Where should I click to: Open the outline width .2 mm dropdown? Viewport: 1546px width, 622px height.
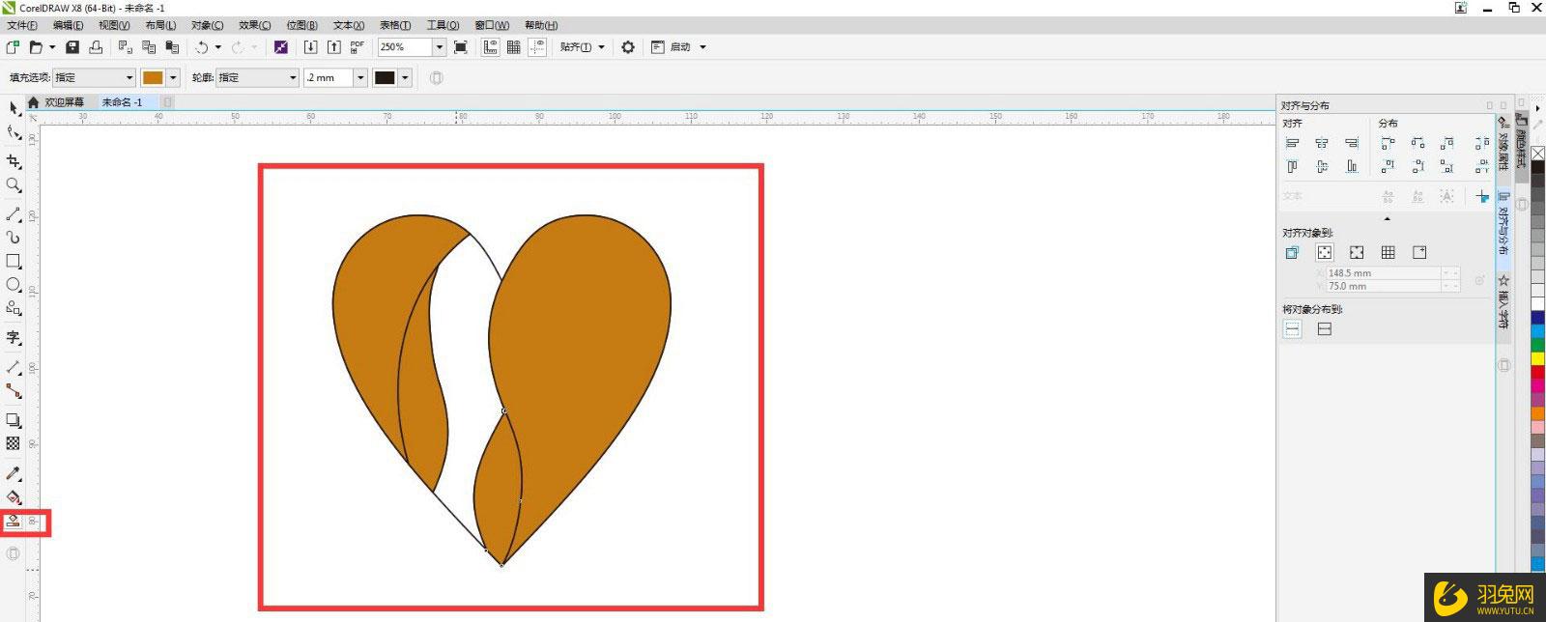[360, 78]
